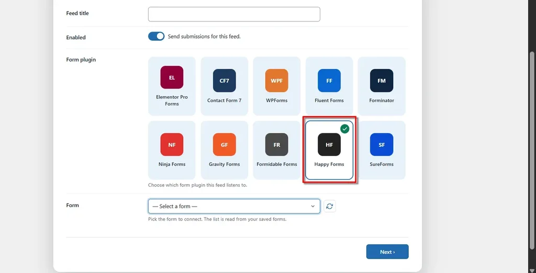Pick the WPForms plugin card
Viewport: 536px width, 273px height.
coord(276,86)
